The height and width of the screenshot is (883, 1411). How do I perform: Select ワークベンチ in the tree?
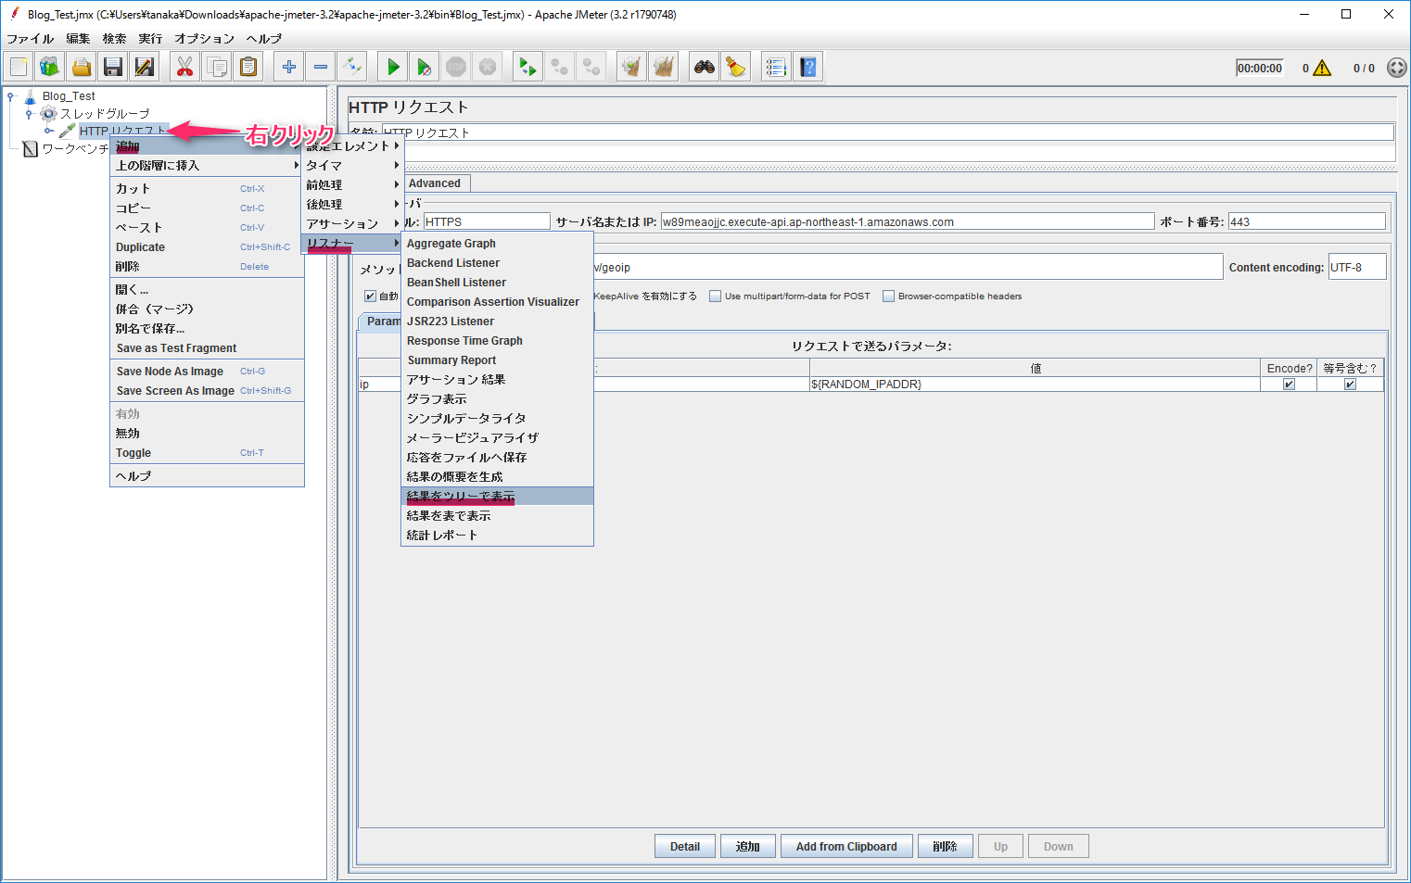(75, 149)
